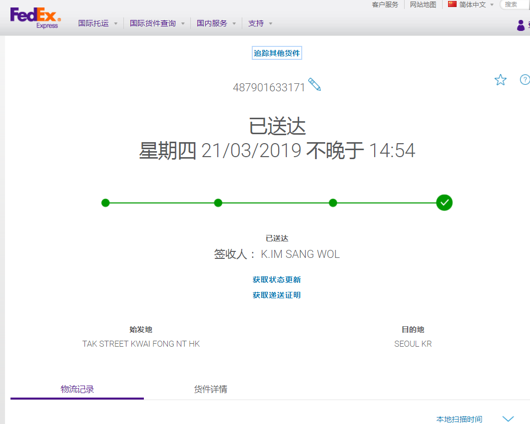Viewport: 530px width, 424px height.
Task: Click the purple user account icon
Action: 521,25
